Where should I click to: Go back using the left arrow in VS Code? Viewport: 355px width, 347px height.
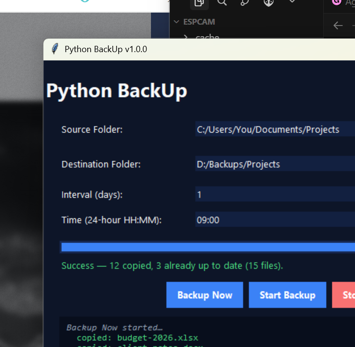pos(338,26)
